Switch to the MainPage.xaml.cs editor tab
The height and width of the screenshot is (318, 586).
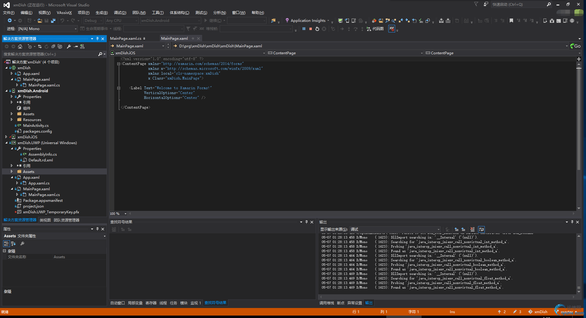(126, 39)
